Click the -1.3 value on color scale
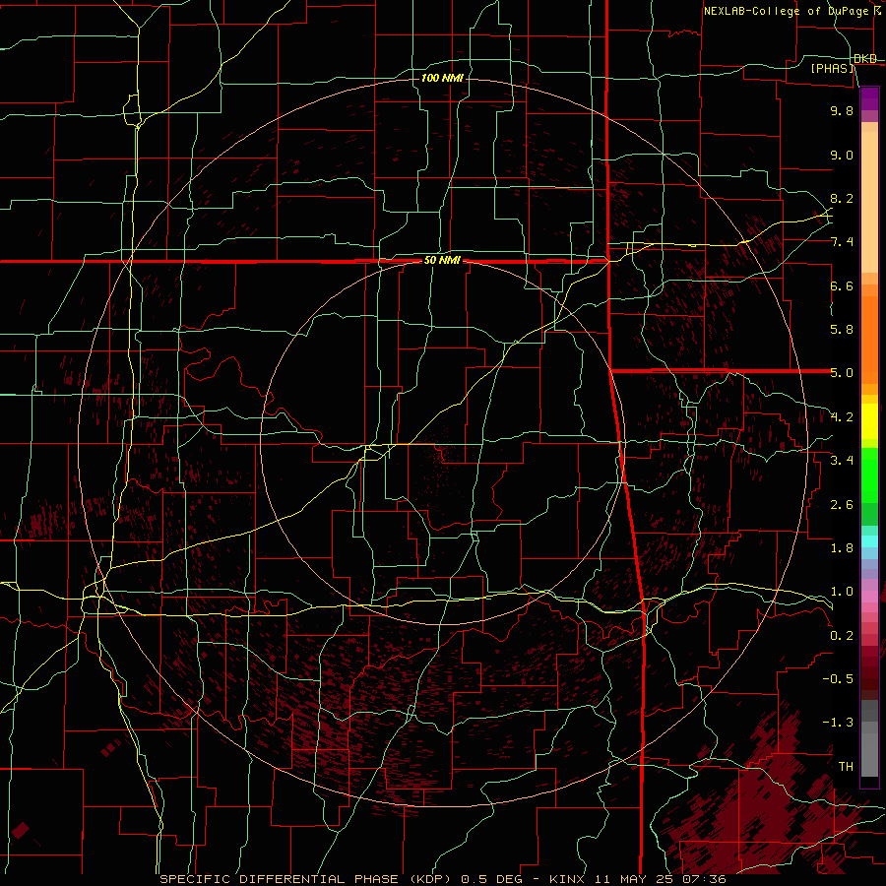Image resolution: width=886 pixels, height=886 pixels. 838,723
